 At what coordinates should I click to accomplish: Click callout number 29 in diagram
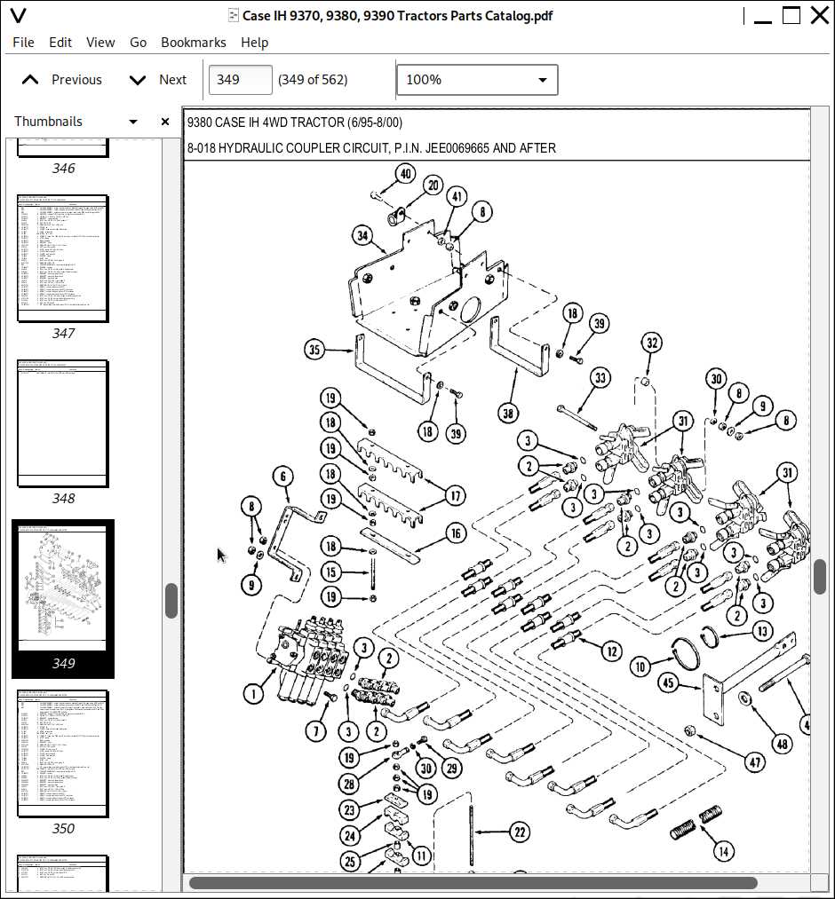click(x=451, y=769)
